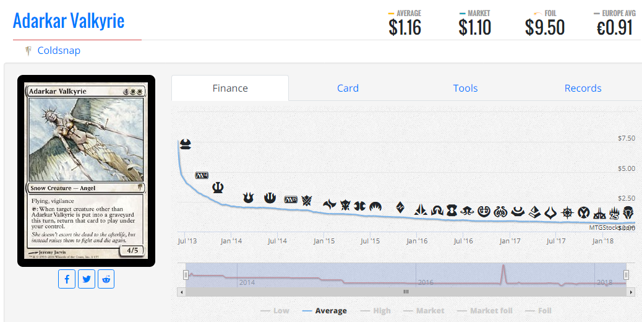Click the Magic Origins set marker
This screenshot has width=642, height=322.
click(375, 206)
